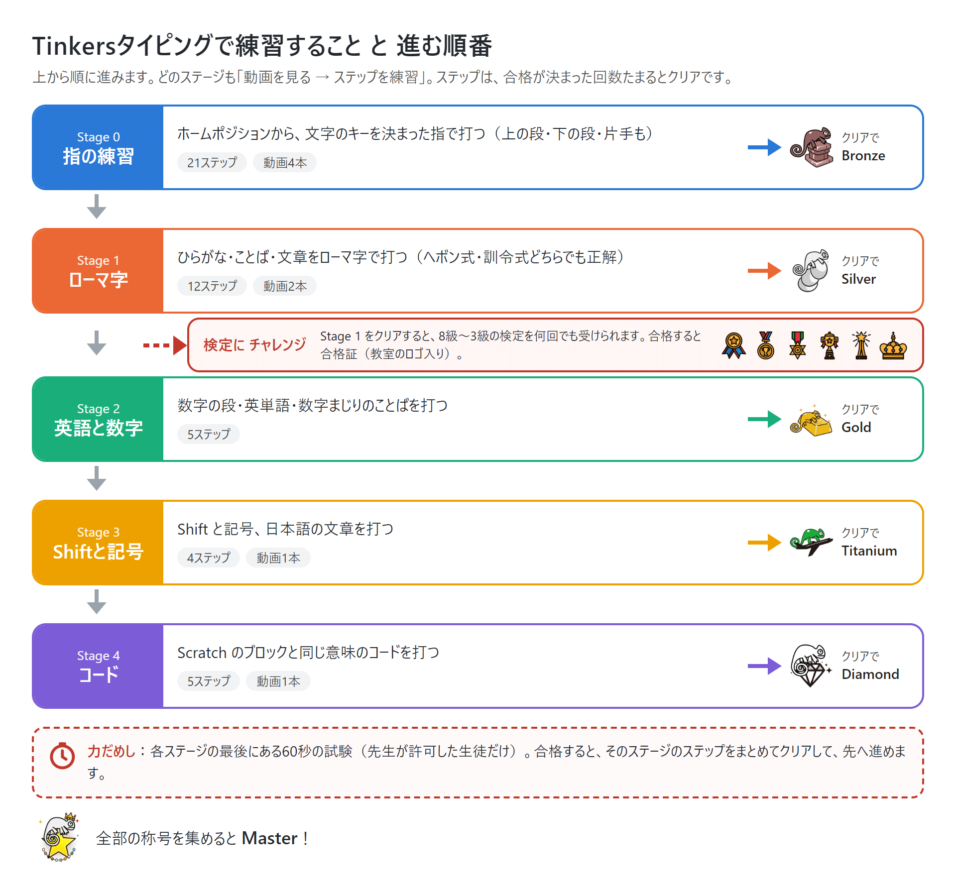
Task: Click the Gold chameleon badge icon
Action: pyautogui.click(x=811, y=420)
